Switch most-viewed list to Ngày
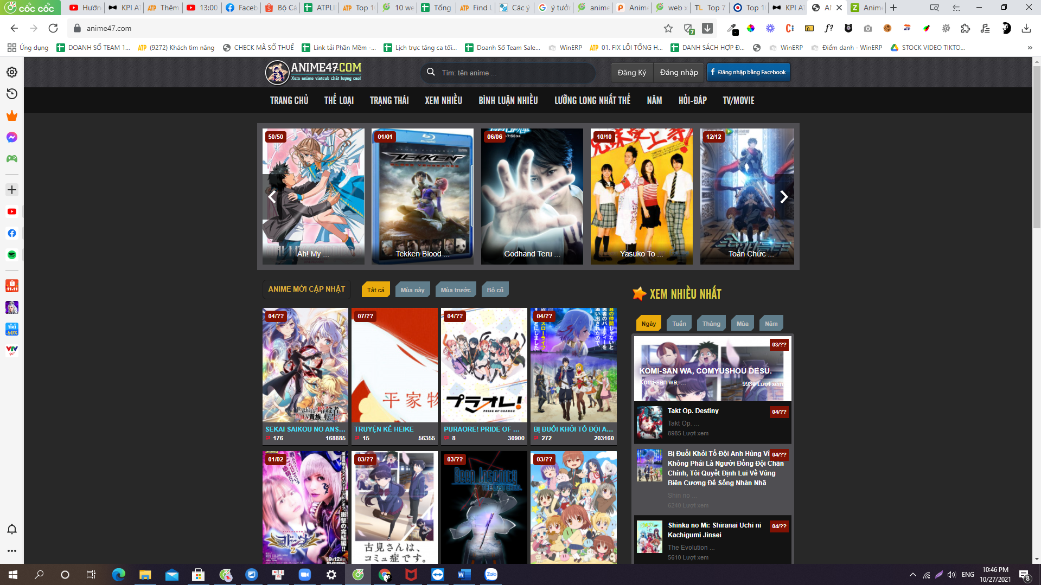Screen dimensions: 1041x585 coord(649,323)
